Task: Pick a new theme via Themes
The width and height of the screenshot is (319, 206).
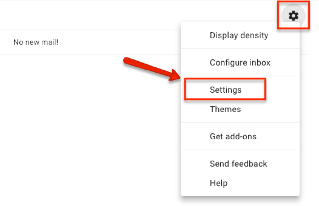Action: click(x=225, y=109)
